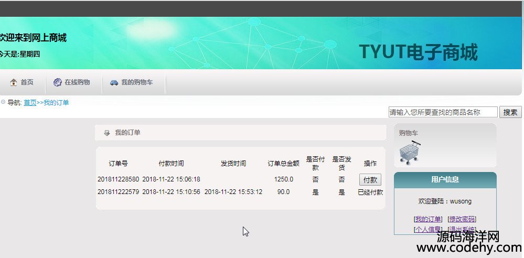The height and width of the screenshot is (258, 524).
Task: Click the gear icon beside 在线购物
Action: [x=58, y=82]
